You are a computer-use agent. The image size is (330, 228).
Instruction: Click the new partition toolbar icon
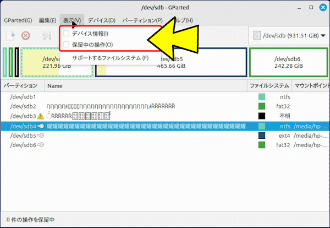(10, 35)
